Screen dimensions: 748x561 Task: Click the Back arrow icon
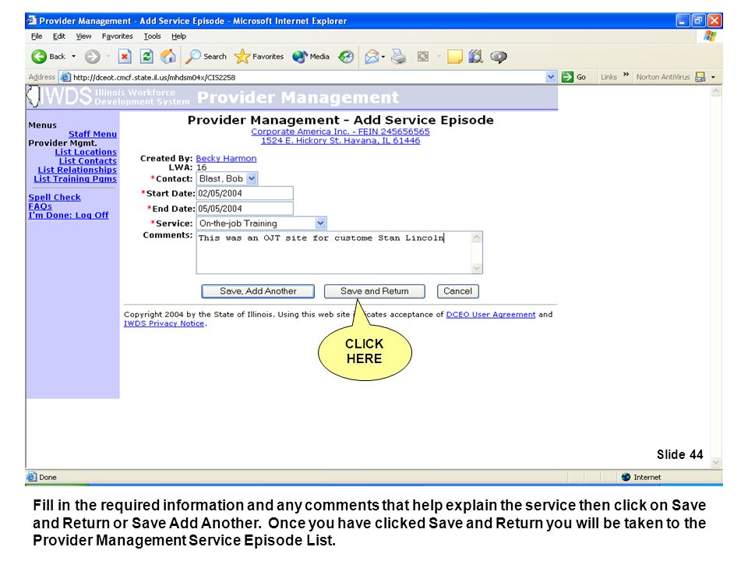[x=39, y=57]
